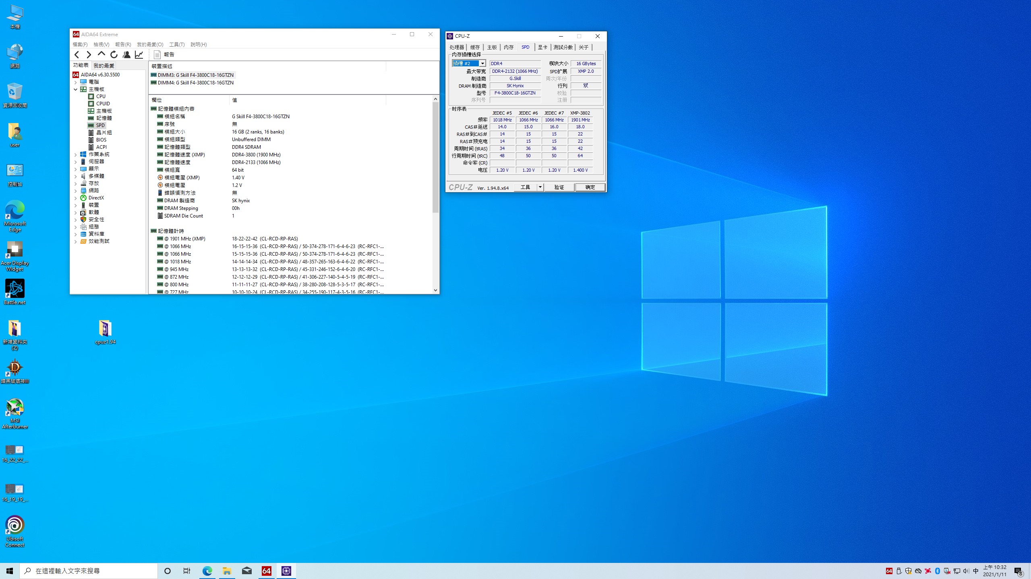Viewport: 1031px width, 579px height.
Task: Expand the 安全性 security tree node
Action: tap(75, 220)
